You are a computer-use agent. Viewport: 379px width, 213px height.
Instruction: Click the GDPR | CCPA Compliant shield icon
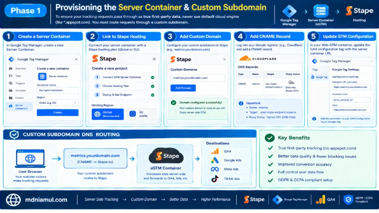[348, 200]
